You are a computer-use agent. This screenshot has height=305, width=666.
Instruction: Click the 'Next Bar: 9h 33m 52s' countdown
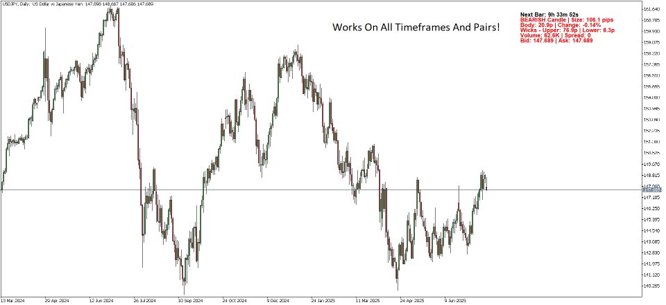549,15
